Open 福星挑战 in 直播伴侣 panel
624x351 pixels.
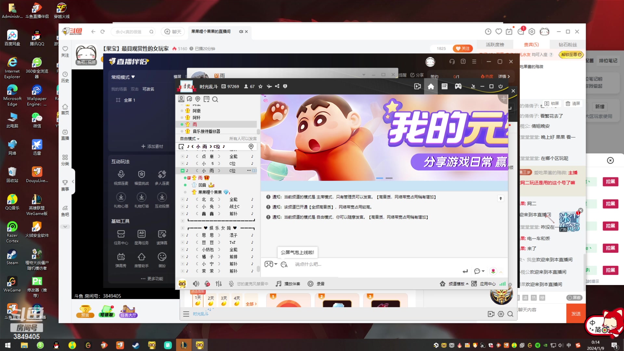point(141,178)
